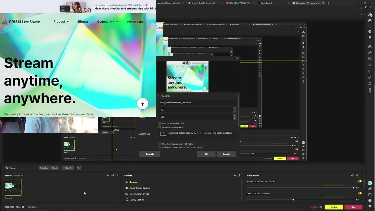This screenshot has height=211, width=375.
Task: Click Finish to end live stream
Action: [334, 207]
